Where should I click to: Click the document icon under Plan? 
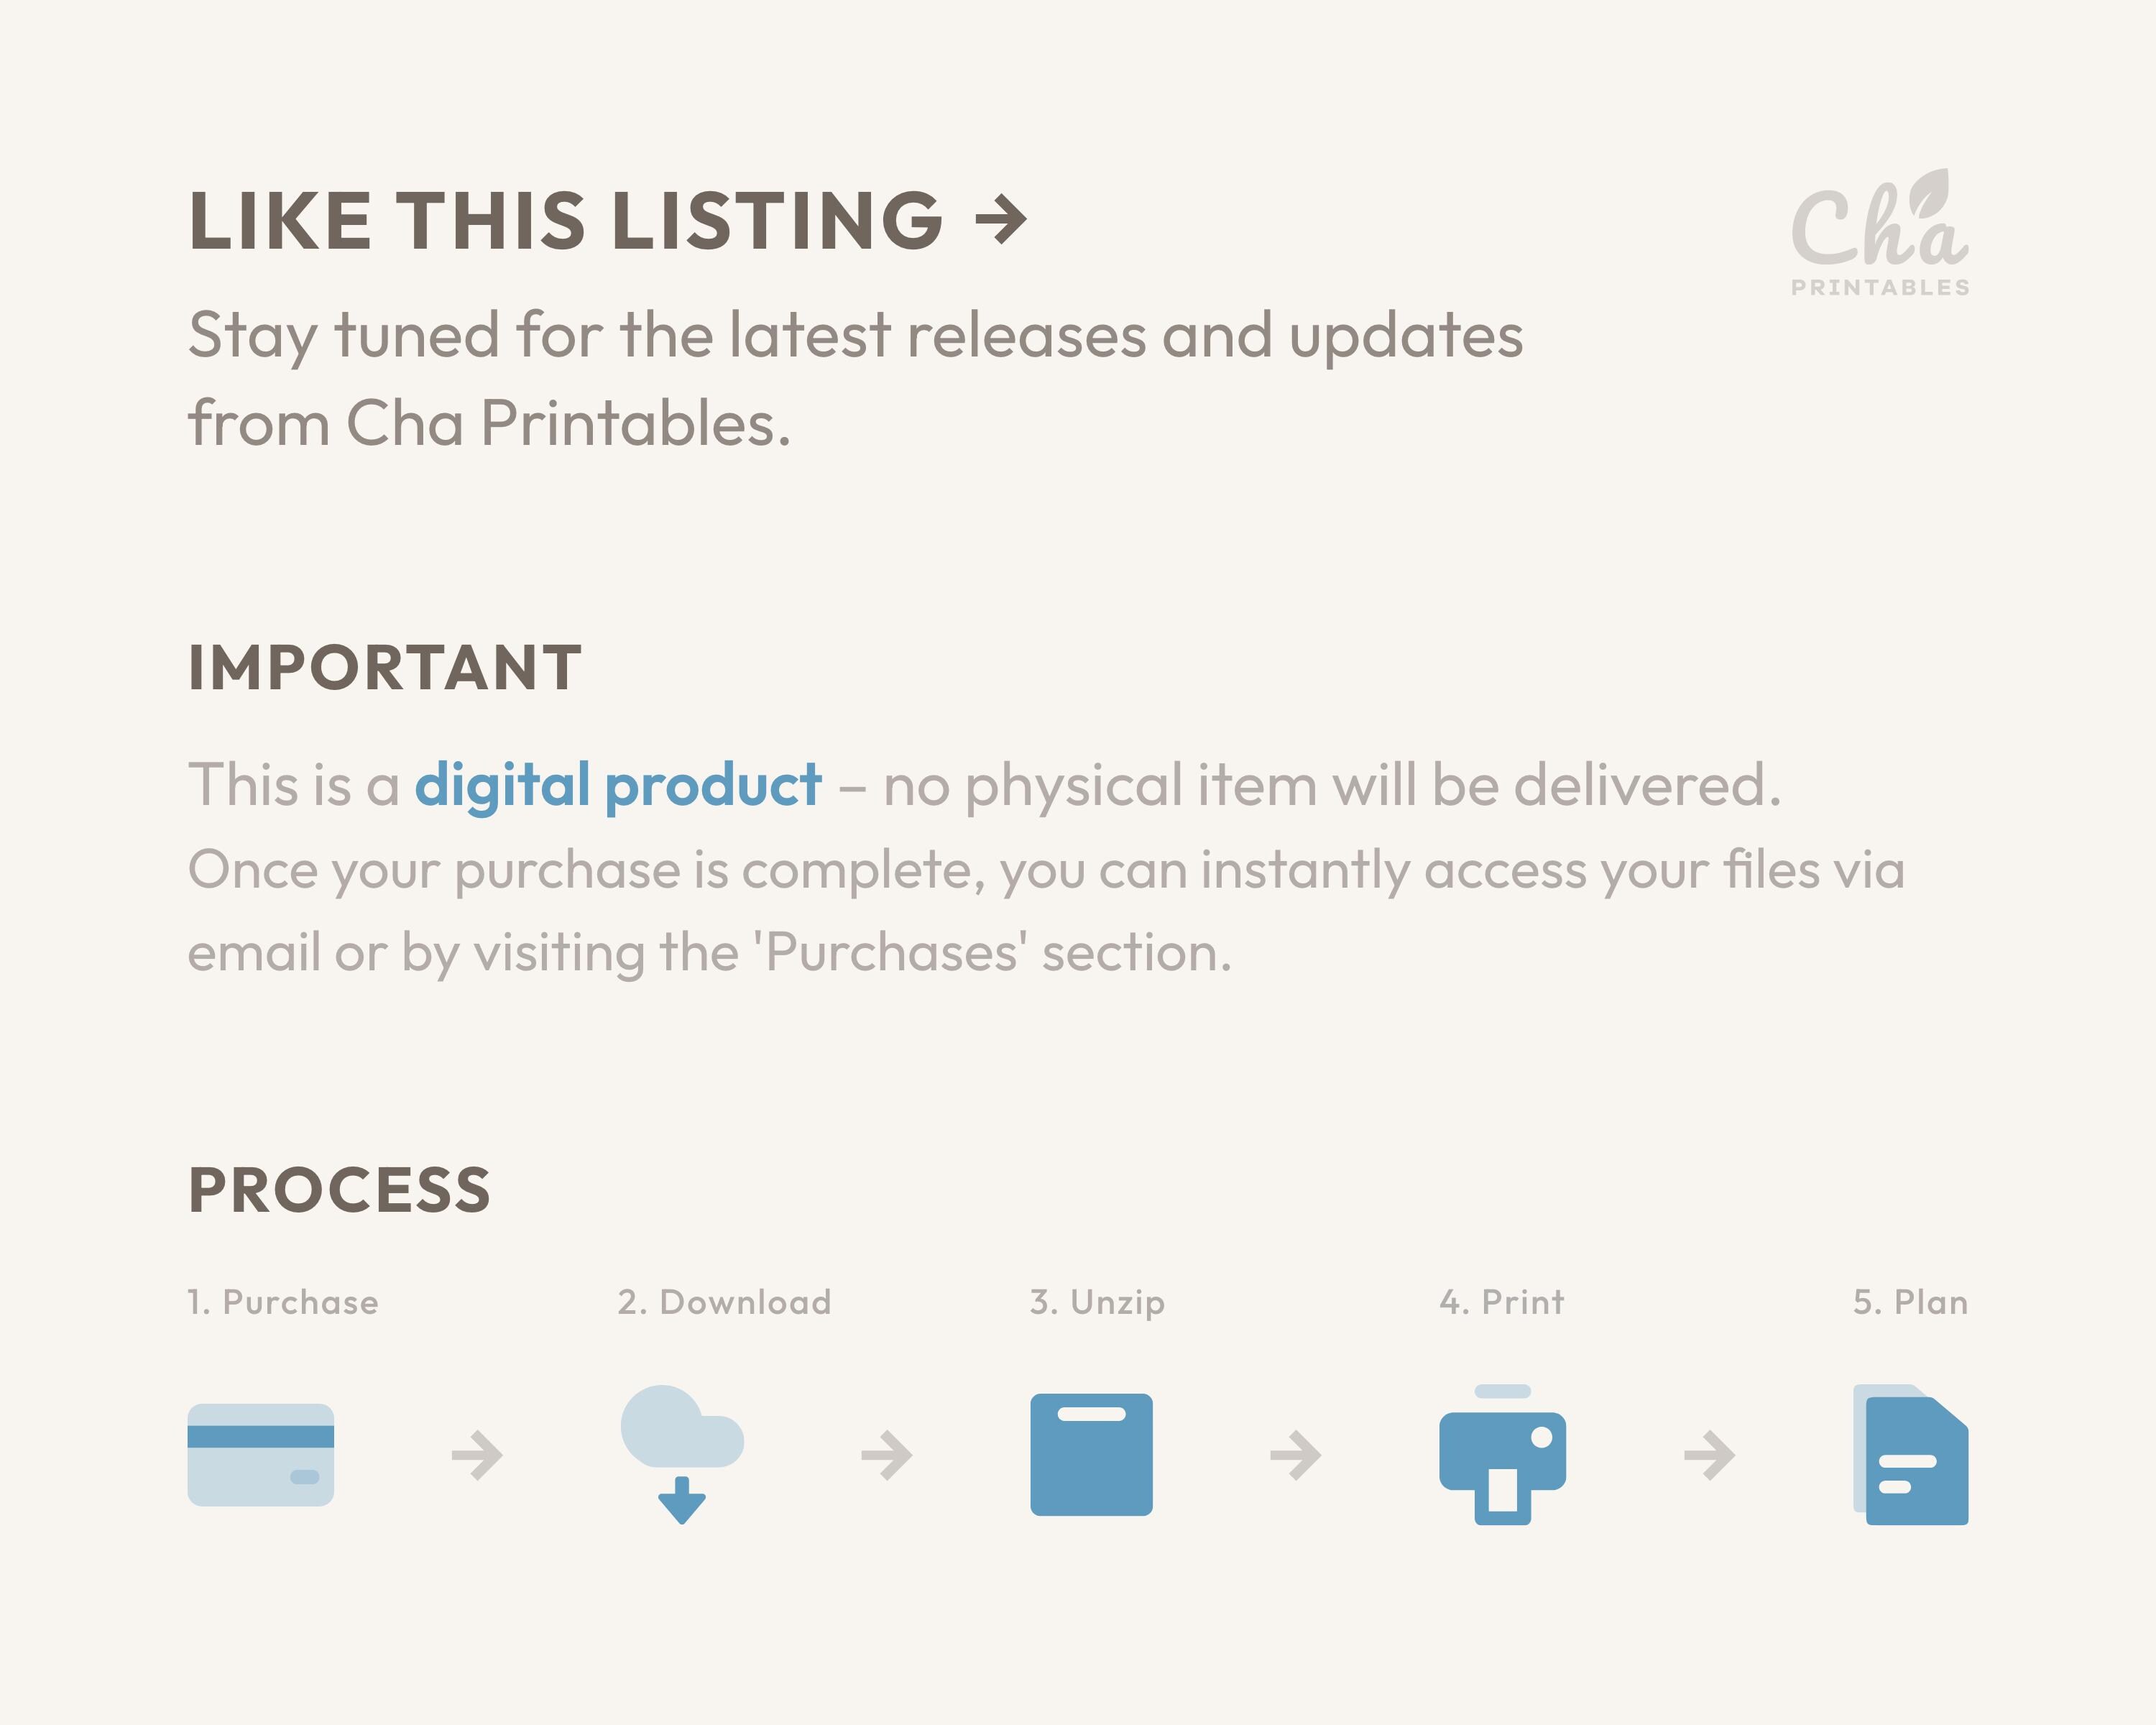click(1911, 1455)
